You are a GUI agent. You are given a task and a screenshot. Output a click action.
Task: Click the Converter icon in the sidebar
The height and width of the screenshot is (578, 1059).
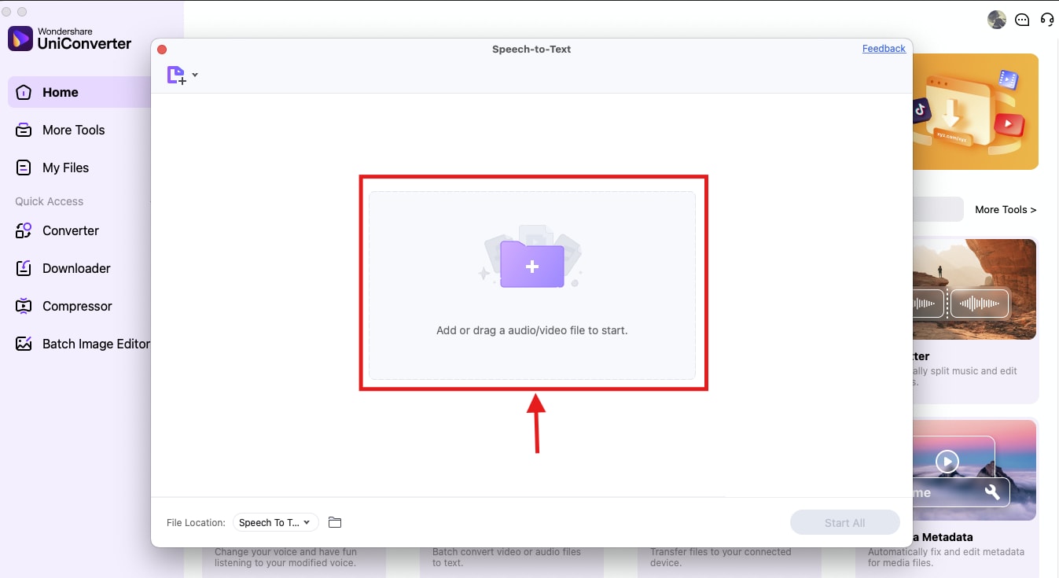coord(24,230)
